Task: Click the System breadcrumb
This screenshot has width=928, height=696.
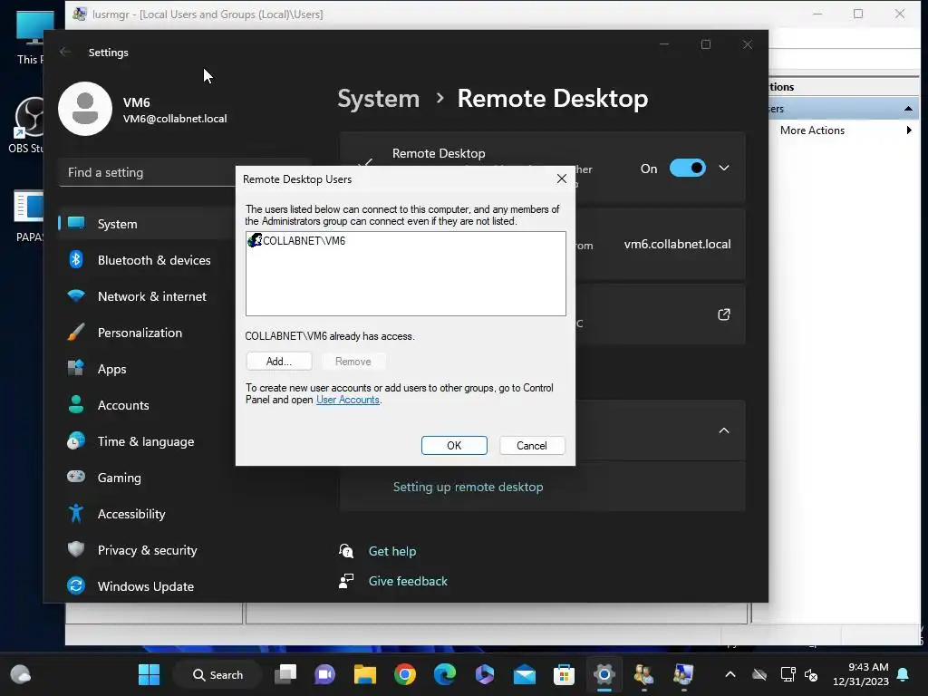Action: click(378, 99)
